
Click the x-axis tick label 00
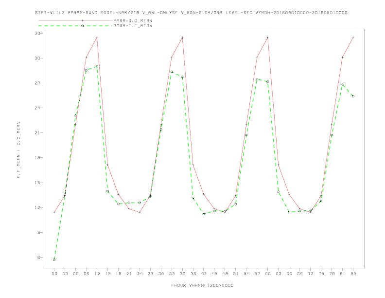(54, 274)
